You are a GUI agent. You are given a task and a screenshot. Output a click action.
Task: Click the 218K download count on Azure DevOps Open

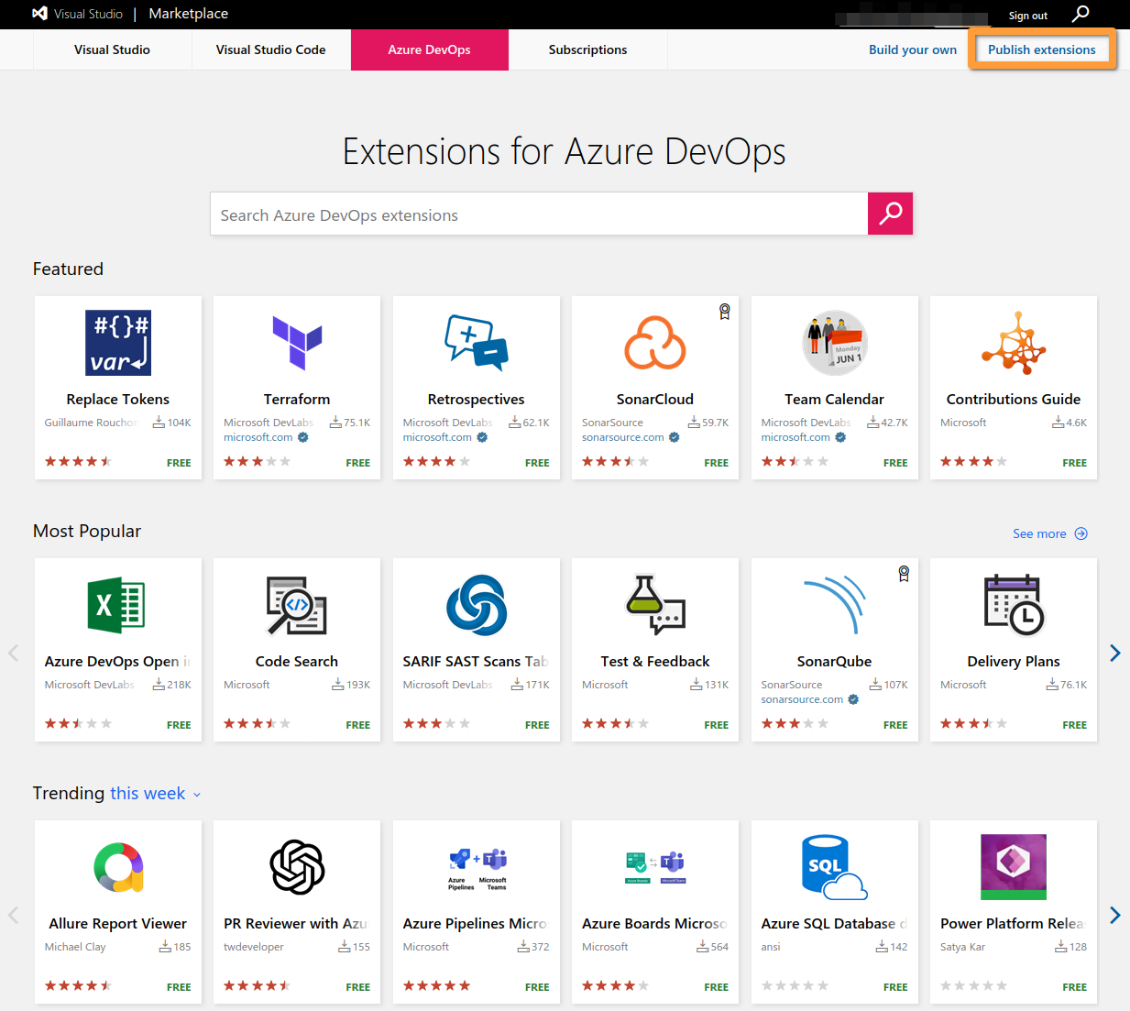click(172, 685)
